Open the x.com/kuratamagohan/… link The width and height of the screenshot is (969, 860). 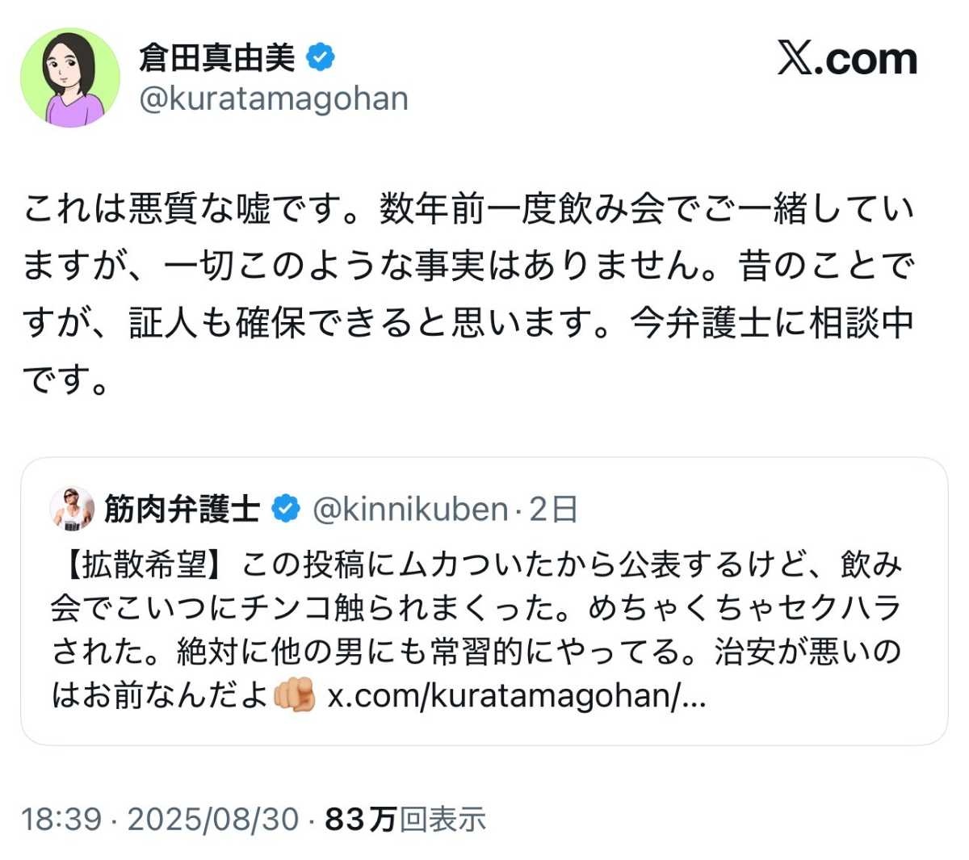(x=517, y=695)
